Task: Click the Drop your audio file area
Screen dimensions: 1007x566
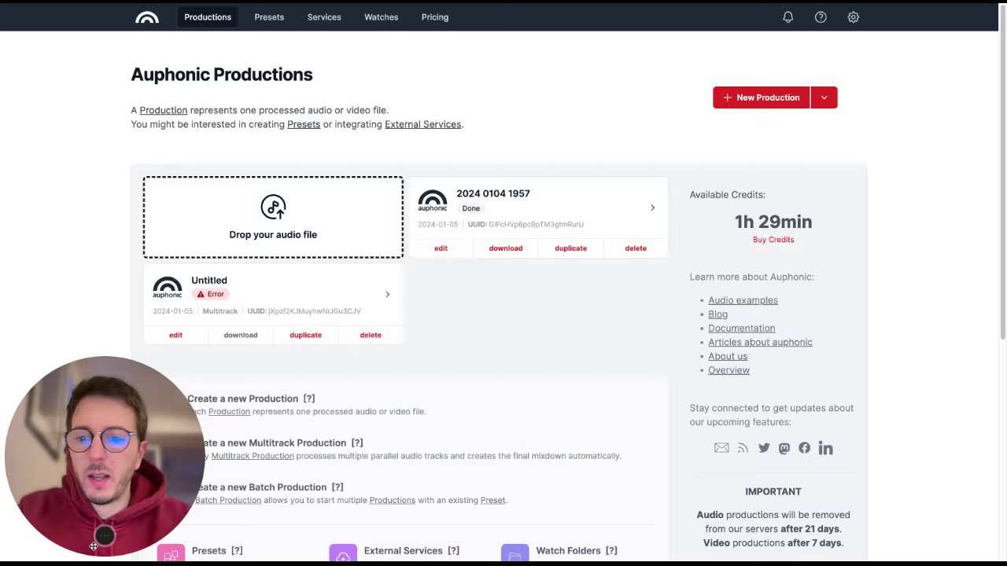Action: (x=273, y=218)
